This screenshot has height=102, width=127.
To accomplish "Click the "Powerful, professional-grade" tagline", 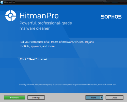I will (x=46, y=23).
